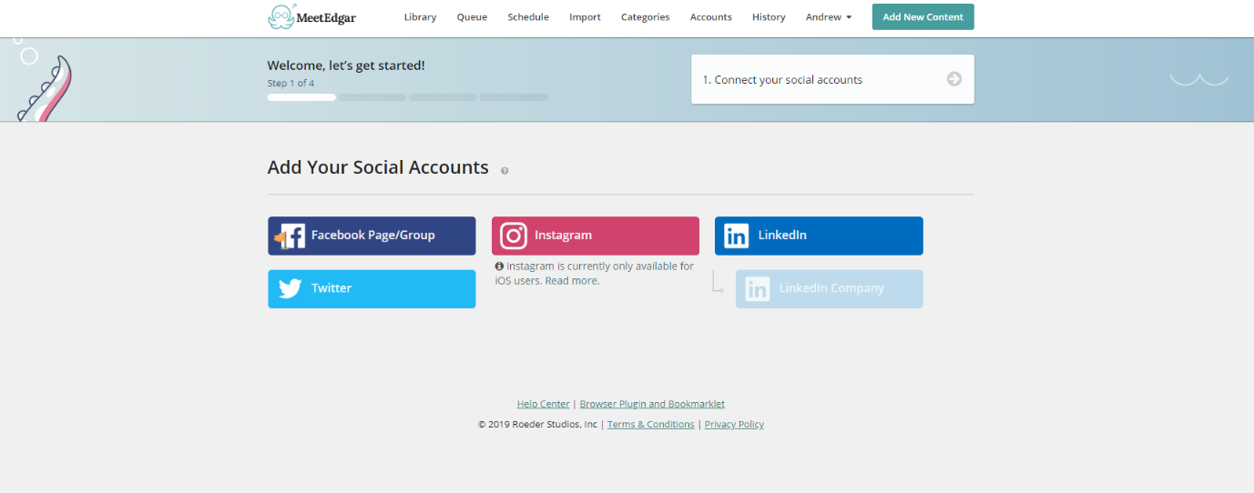Click the LinkedIn Company button
Screen dimensions: 1254x493
tap(830, 288)
